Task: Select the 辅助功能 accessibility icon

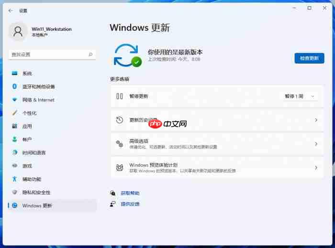Action: pos(14,179)
